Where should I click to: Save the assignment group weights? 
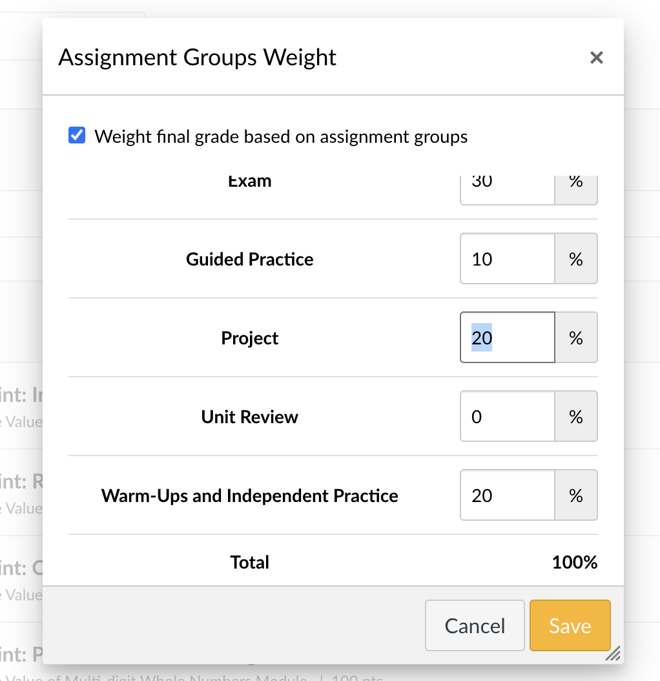point(570,625)
